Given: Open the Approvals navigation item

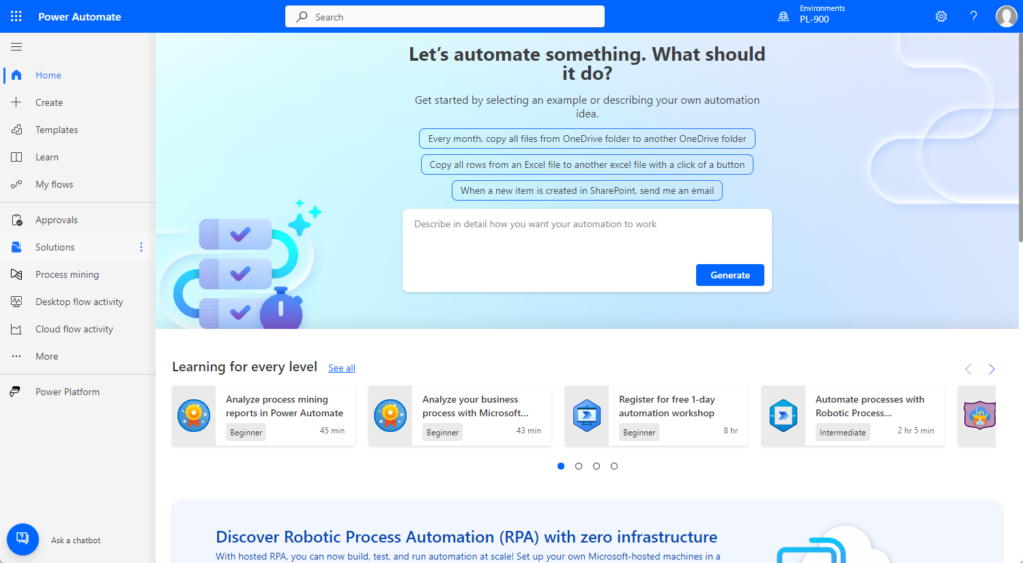Looking at the screenshot, I should click(x=78, y=220).
